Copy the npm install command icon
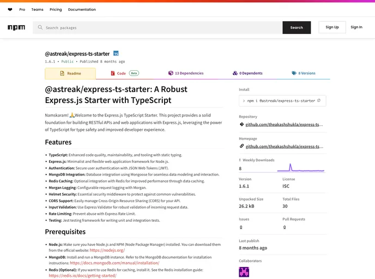 pyautogui.click(x=319, y=101)
